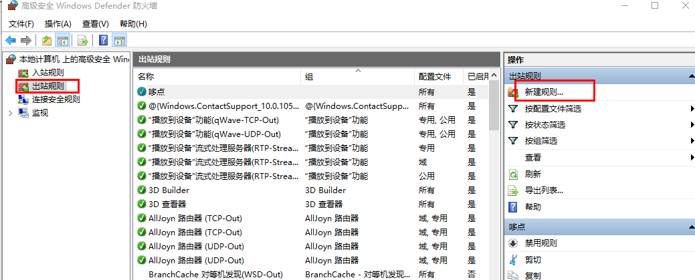The image size is (695, 280).
Task: Click the help icon beside 帮助 action
Action: pyautogui.click(x=513, y=207)
